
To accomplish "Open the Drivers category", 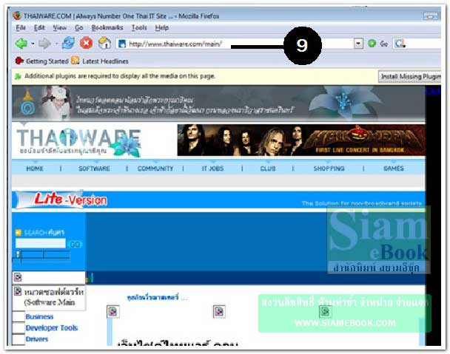I will pos(37,339).
